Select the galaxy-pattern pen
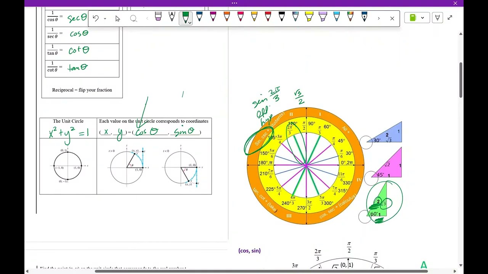 (x=295, y=17)
